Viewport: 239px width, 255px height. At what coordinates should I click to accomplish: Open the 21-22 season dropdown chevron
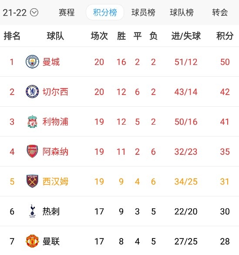pos(34,13)
